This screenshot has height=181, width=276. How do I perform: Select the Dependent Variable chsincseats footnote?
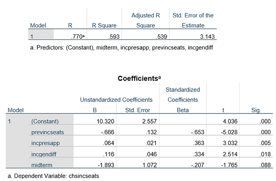pyautogui.click(x=53, y=176)
